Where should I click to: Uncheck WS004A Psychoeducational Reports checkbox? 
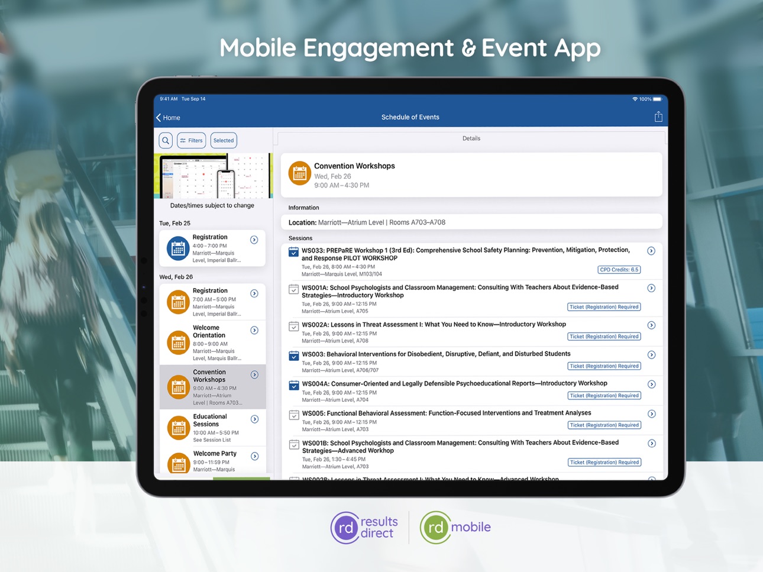(x=293, y=386)
